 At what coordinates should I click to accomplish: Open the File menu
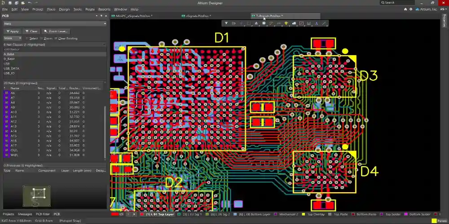(x=5, y=9)
